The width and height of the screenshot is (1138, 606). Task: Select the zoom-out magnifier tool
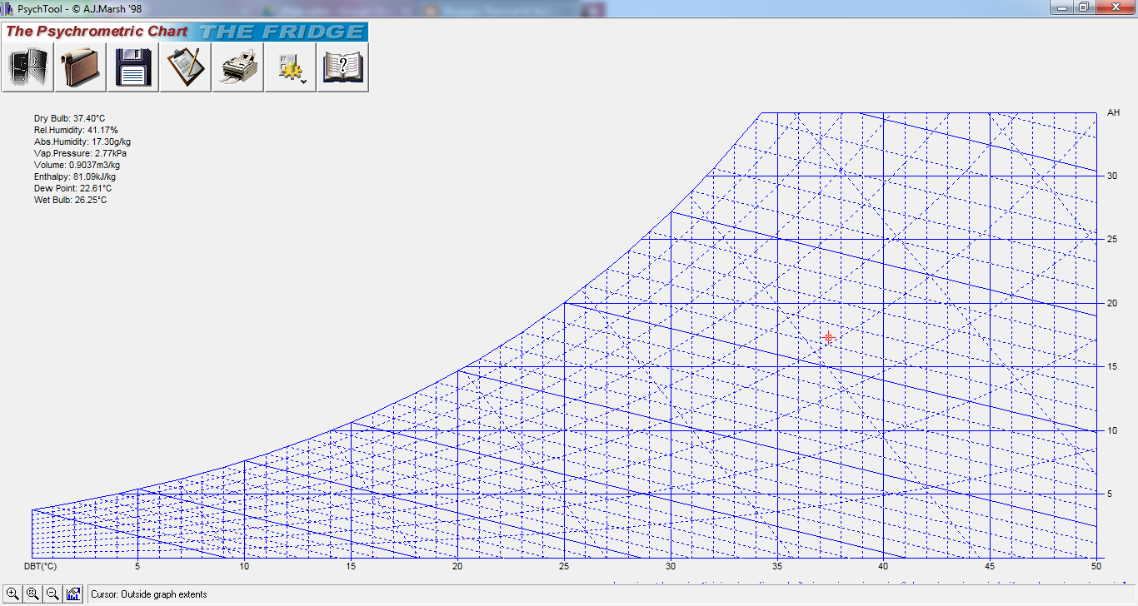(52, 593)
